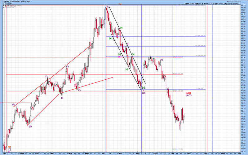Screen dimensions: 248x155
Task: Select the High price value in header
Action: pyautogui.click(x=203, y=4)
